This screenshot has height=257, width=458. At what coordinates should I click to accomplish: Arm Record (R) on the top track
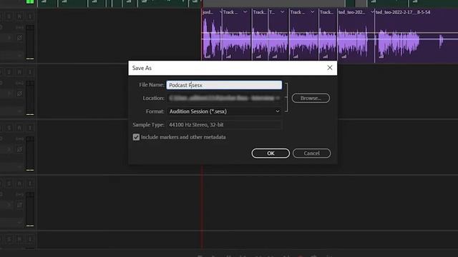coord(19,16)
